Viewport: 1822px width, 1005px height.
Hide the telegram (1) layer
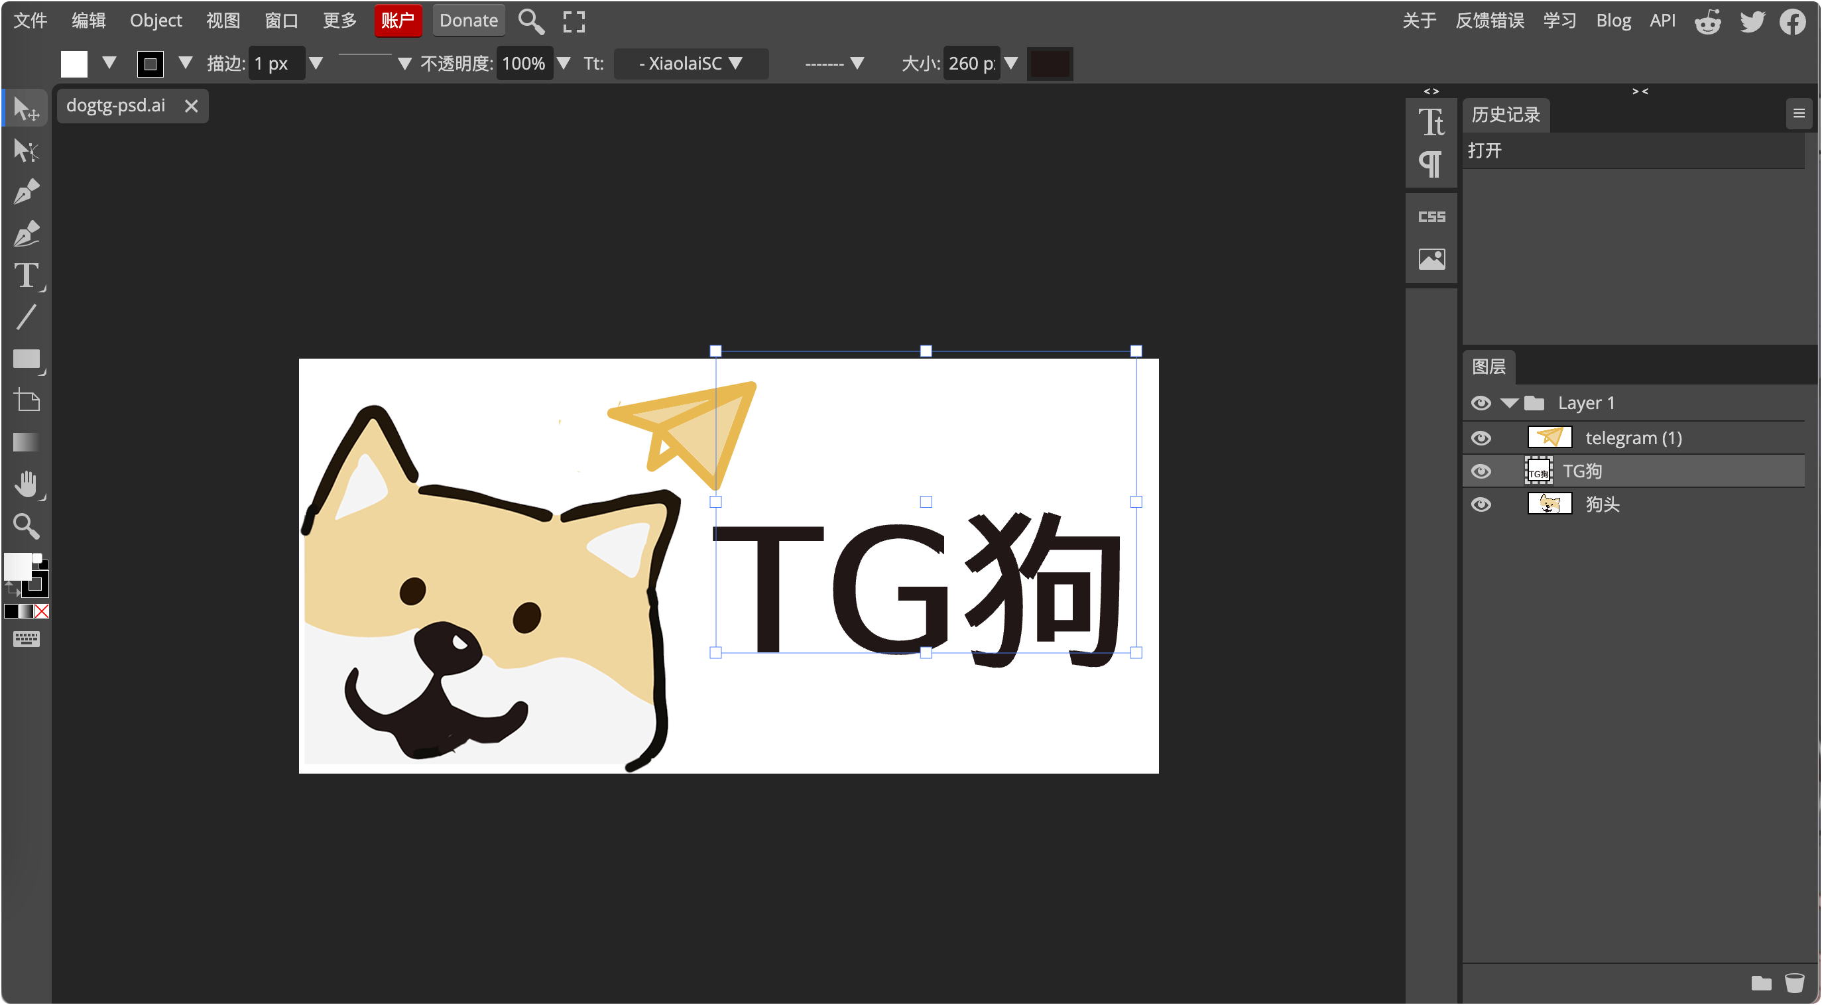1481,438
